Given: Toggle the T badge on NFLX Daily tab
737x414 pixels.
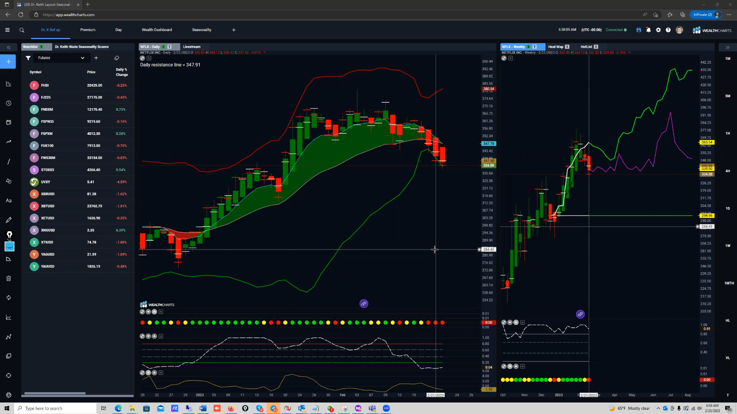Looking at the screenshot, I should (x=169, y=47).
